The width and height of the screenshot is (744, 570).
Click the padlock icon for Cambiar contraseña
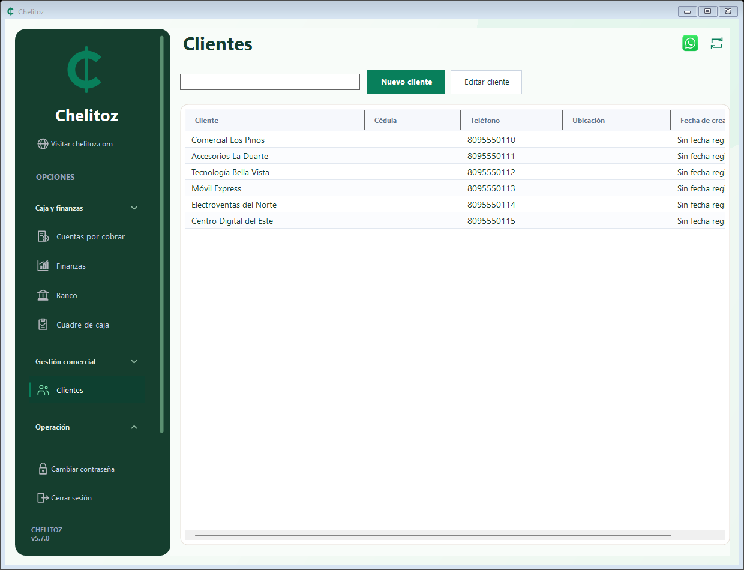pyautogui.click(x=43, y=469)
